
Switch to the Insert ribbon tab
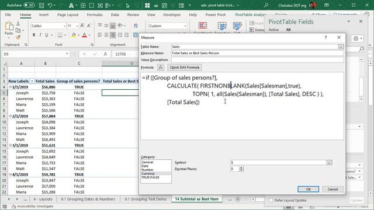coord(44,15)
